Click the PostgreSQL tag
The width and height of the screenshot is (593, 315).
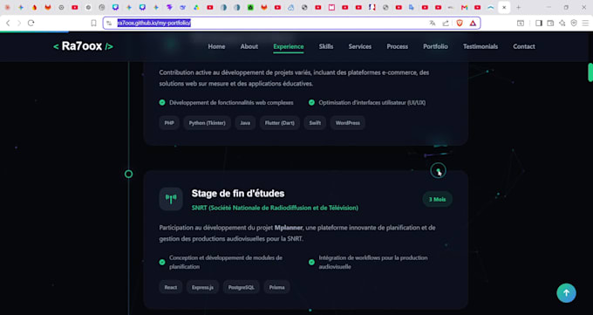(242, 287)
